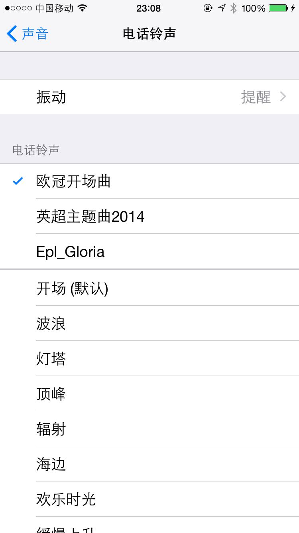Tap the 提醒 vibration value
Viewport: 299px width, 533px height.
tap(256, 97)
